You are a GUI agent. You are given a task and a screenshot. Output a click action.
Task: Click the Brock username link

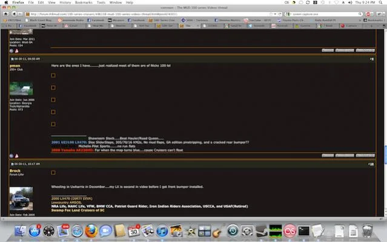(x=15, y=170)
